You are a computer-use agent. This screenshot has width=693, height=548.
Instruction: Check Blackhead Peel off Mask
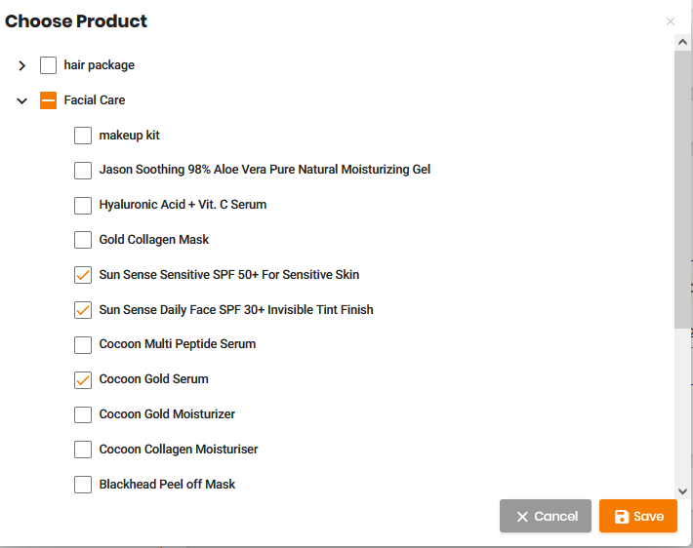click(x=83, y=485)
